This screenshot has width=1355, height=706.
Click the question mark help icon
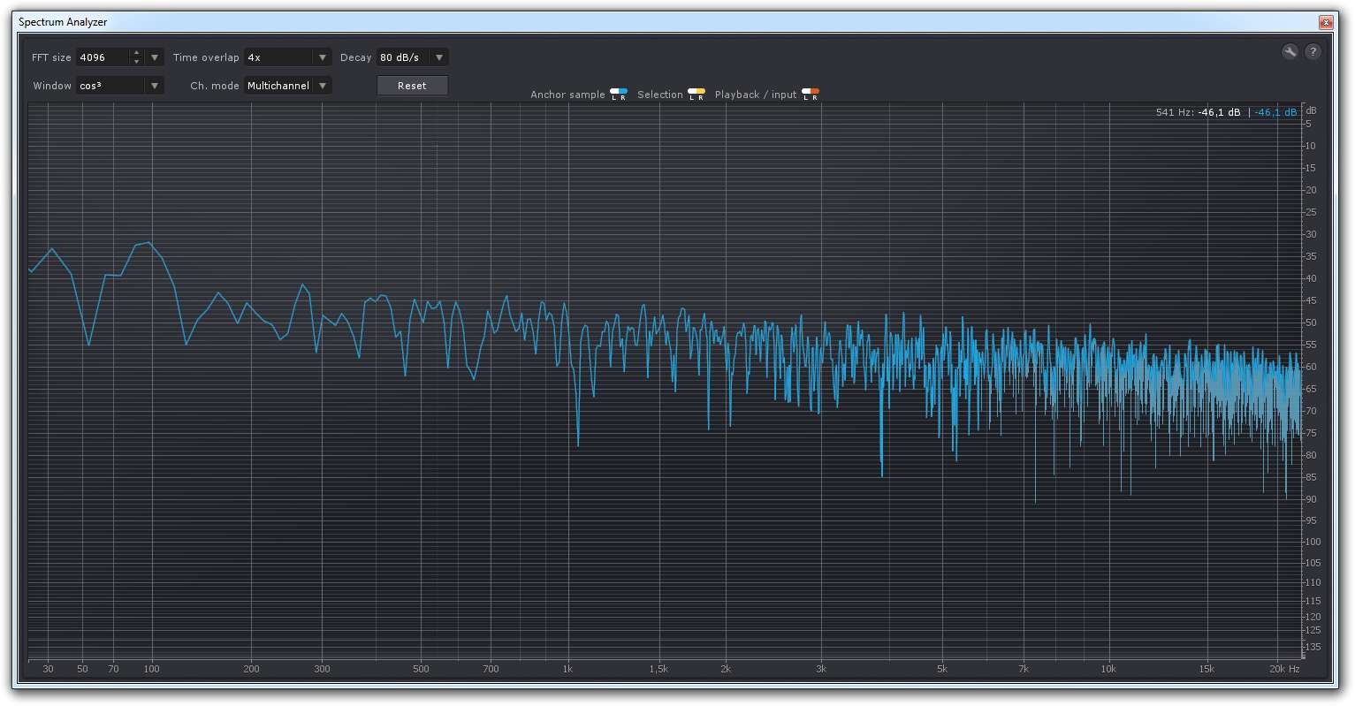[x=1313, y=52]
